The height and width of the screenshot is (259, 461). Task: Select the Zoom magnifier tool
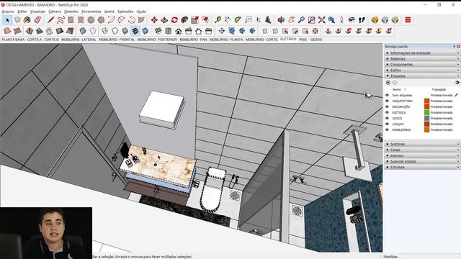(301, 20)
